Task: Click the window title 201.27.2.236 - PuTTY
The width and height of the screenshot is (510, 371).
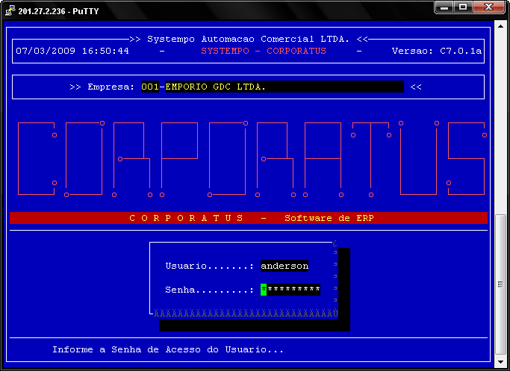Action: click(x=58, y=11)
